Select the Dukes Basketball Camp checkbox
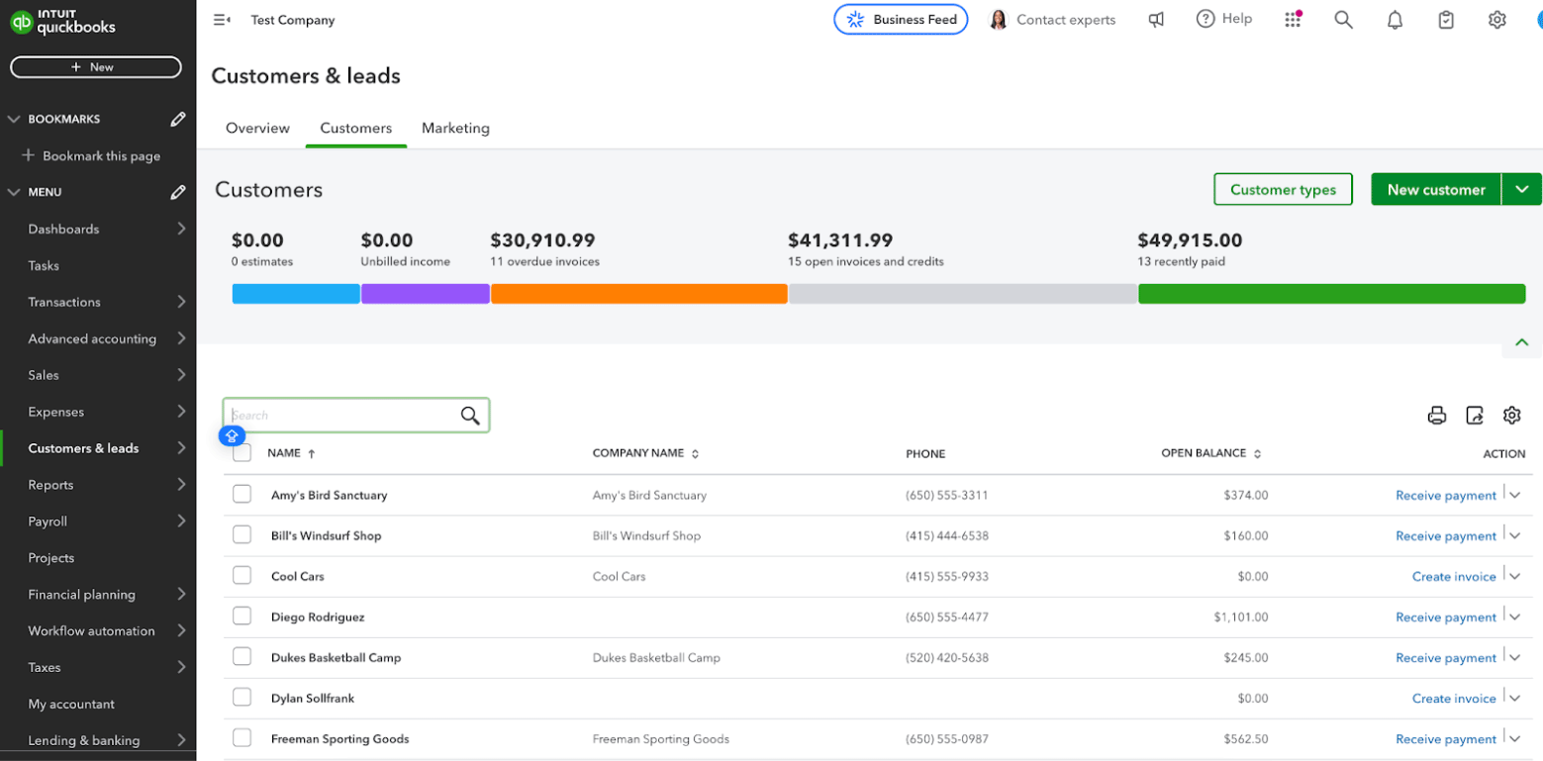Image resolution: width=1543 pixels, height=761 pixels. coord(242,656)
